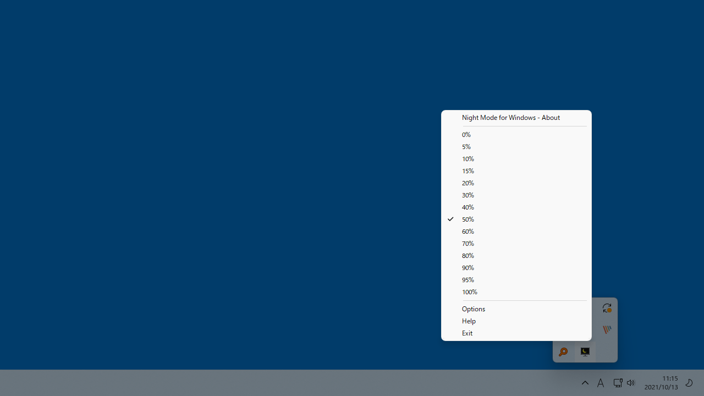Switch dimming to 80%
The height and width of the screenshot is (396, 704).
click(516, 256)
